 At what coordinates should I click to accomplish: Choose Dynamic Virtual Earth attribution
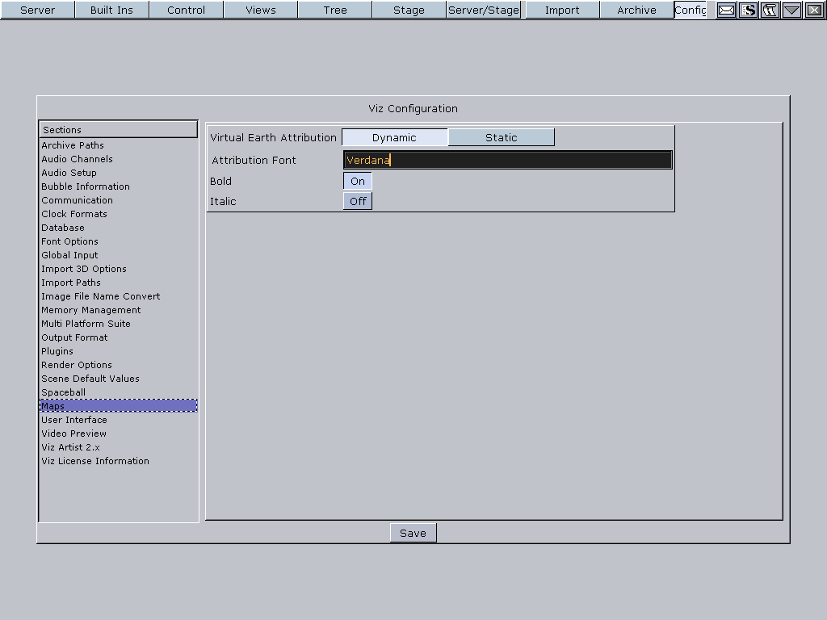(x=394, y=138)
